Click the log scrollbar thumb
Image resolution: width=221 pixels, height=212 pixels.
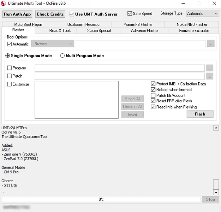coord(216,184)
